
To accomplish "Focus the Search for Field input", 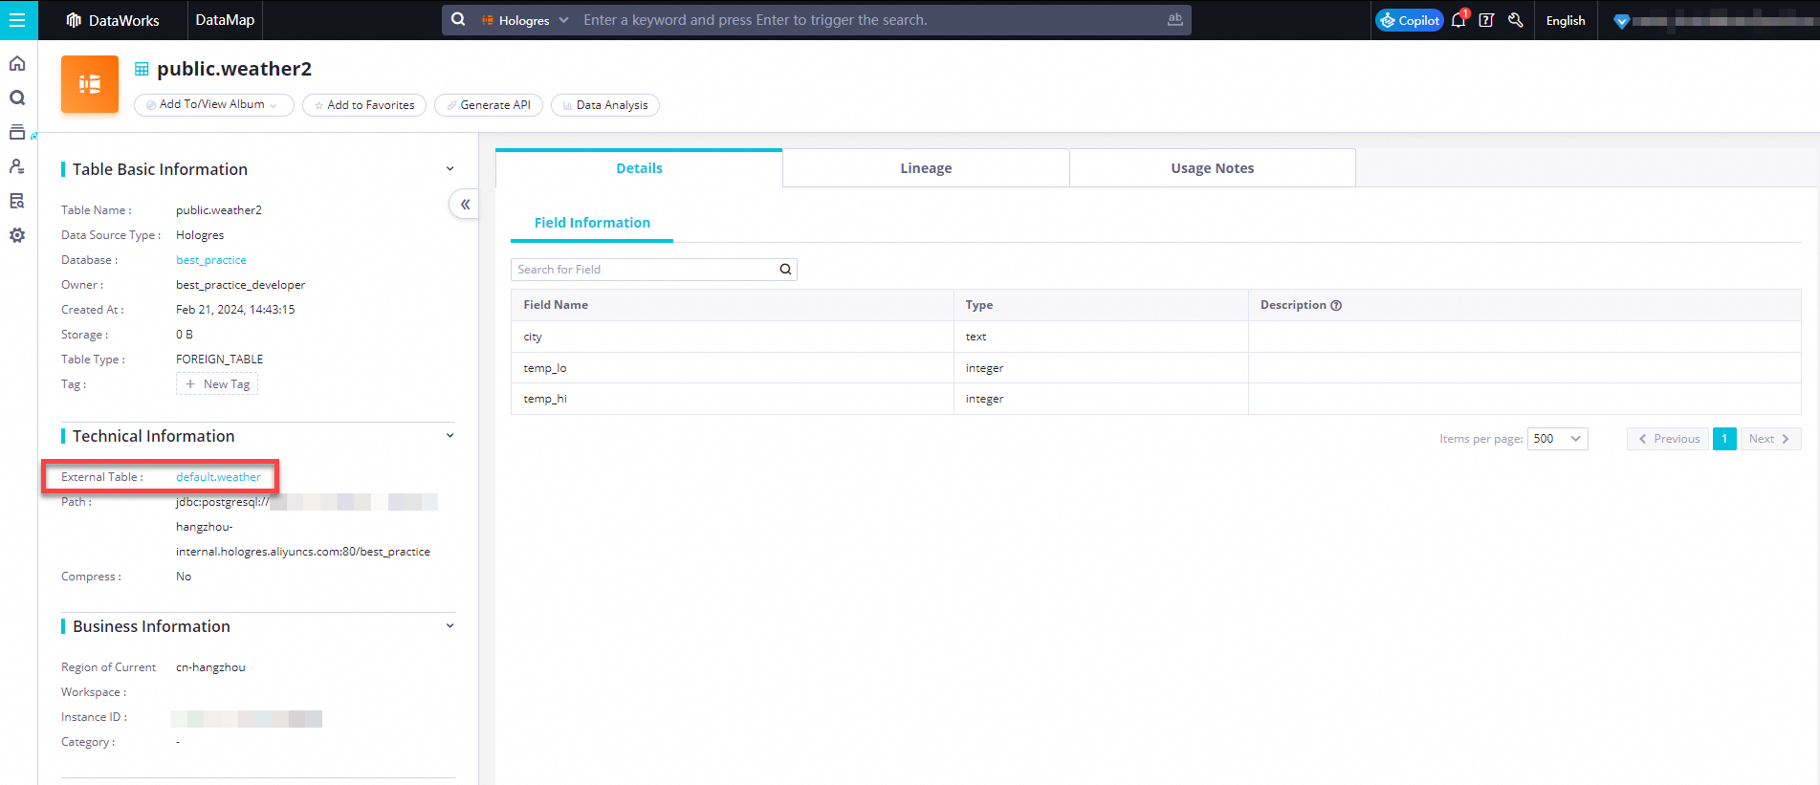I will pos(645,270).
